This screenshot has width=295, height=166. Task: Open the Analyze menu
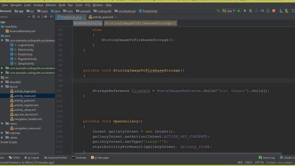38,5
